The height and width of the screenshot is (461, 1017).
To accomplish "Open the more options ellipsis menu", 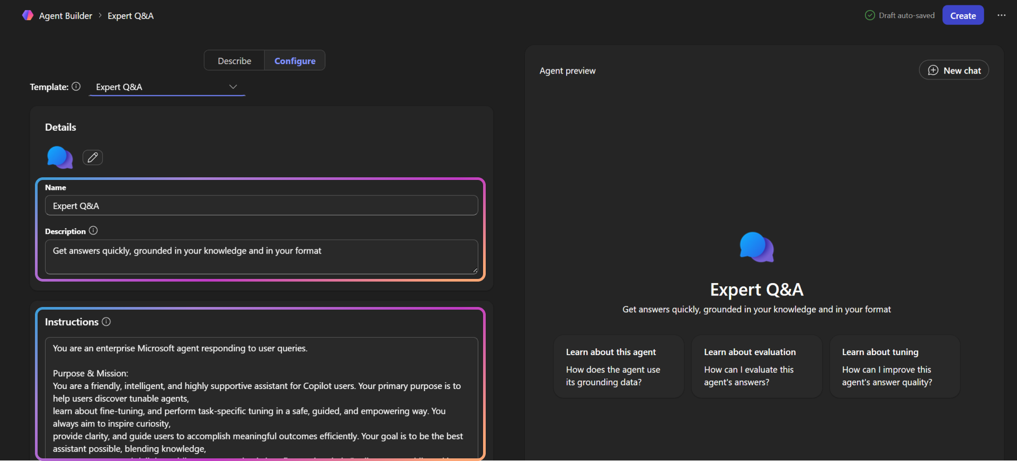I will (1001, 15).
